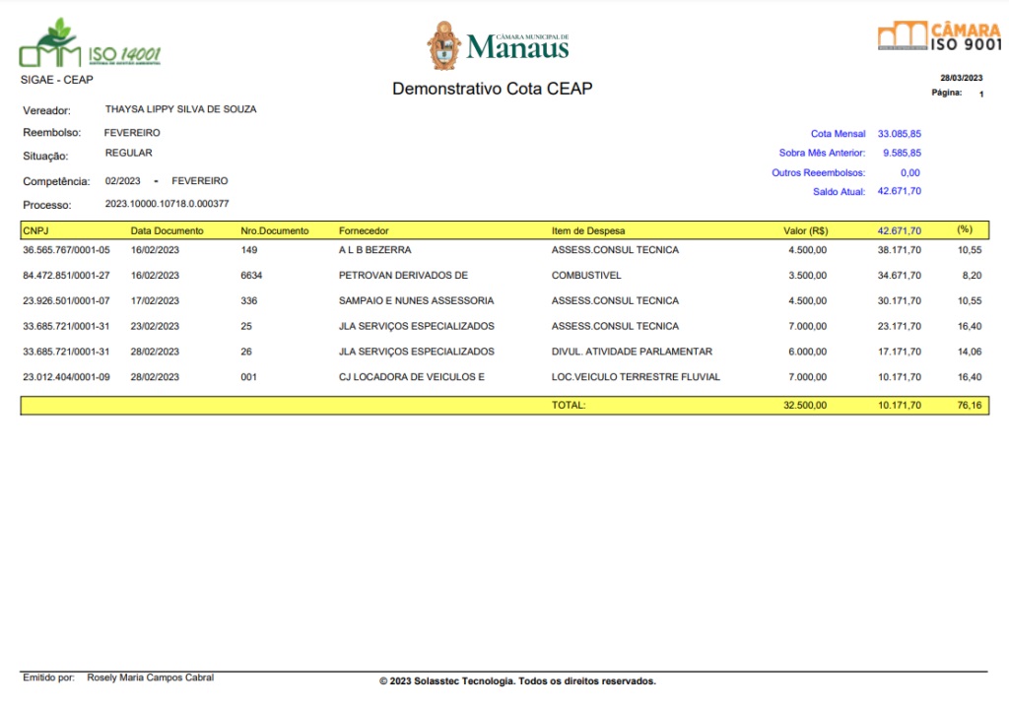Click the Fornecedor column header
The image size is (1009, 708).
point(364,230)
